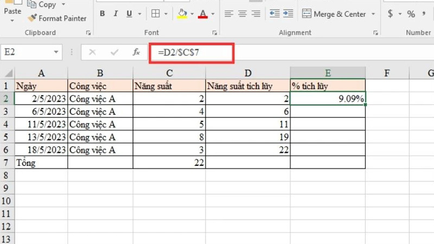Open the fill color dropdown arrow
434x244 pixels.
click(x=192, y=14)
